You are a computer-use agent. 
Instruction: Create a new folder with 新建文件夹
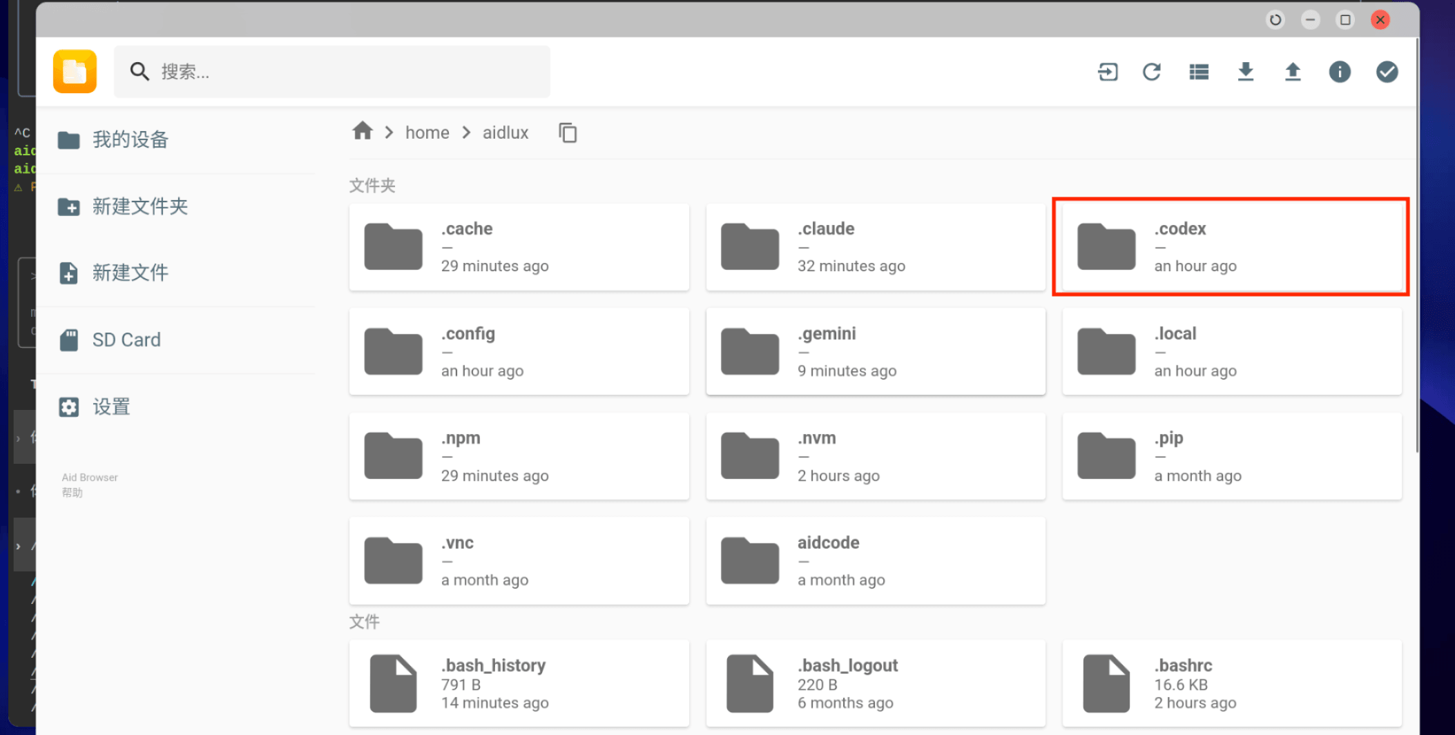tap(139, 206)
